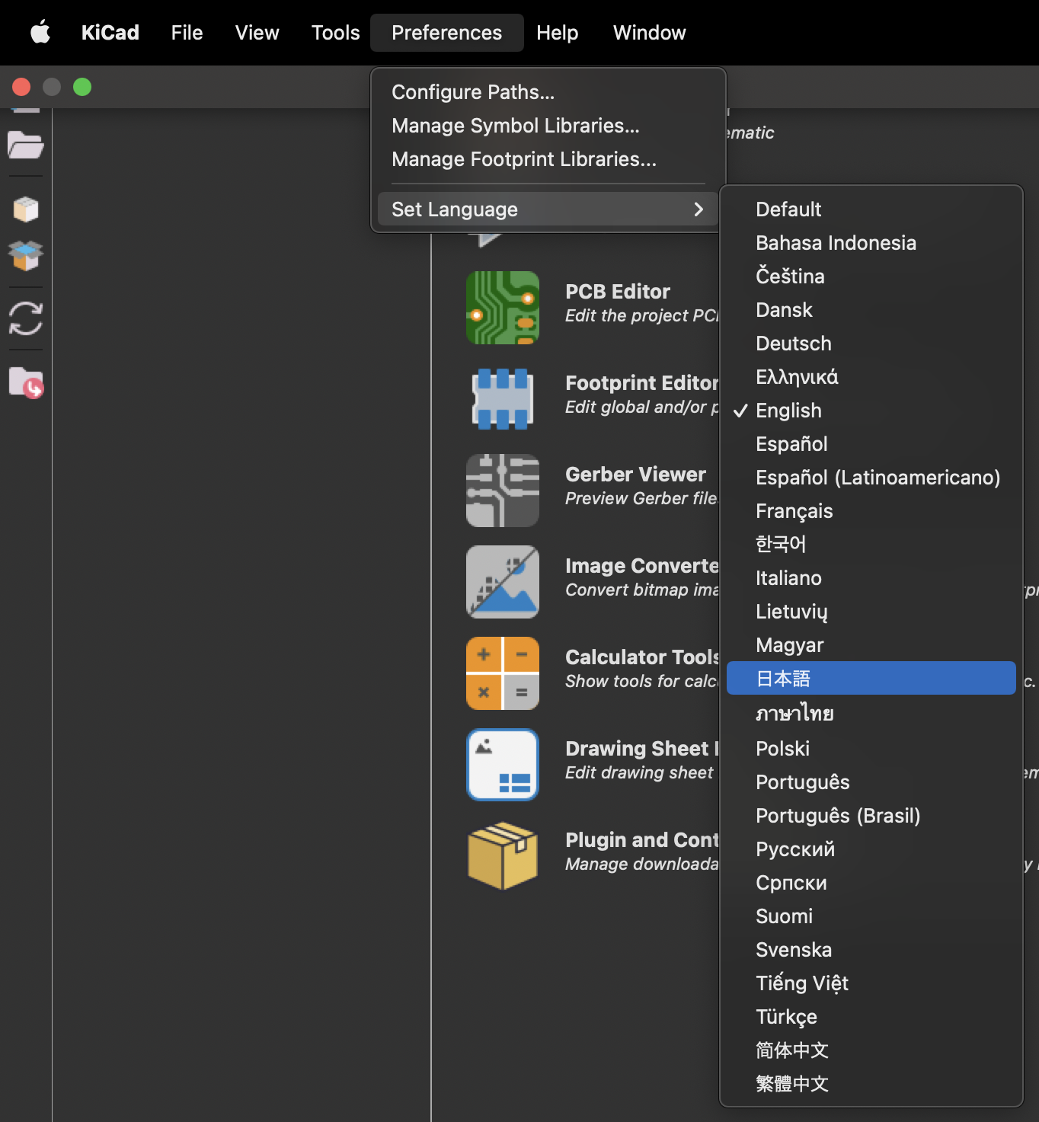Select Polski language

click(x=871, y=749)
